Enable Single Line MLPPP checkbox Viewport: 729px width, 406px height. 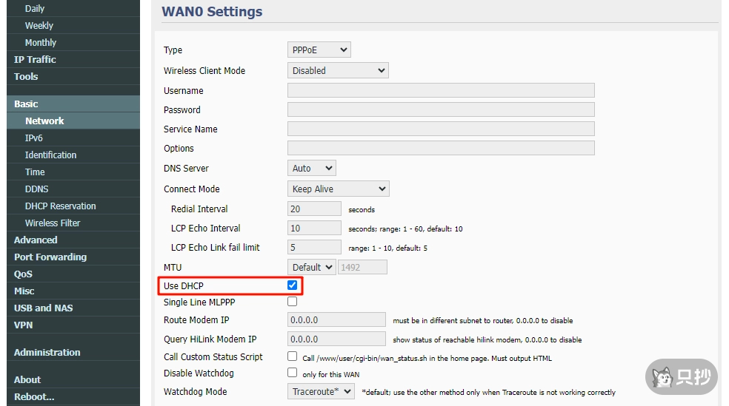click(292, 302)
